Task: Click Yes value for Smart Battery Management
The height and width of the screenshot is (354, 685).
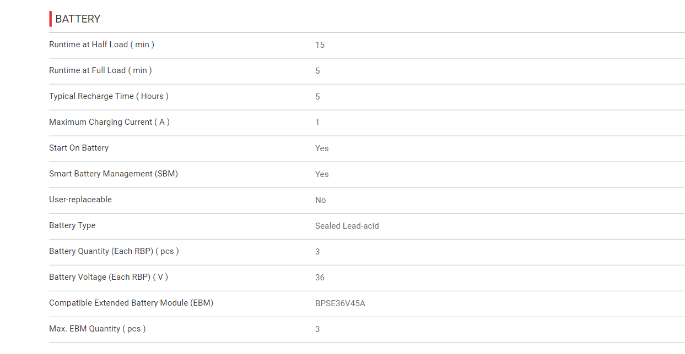Action: tap(322, 174)
